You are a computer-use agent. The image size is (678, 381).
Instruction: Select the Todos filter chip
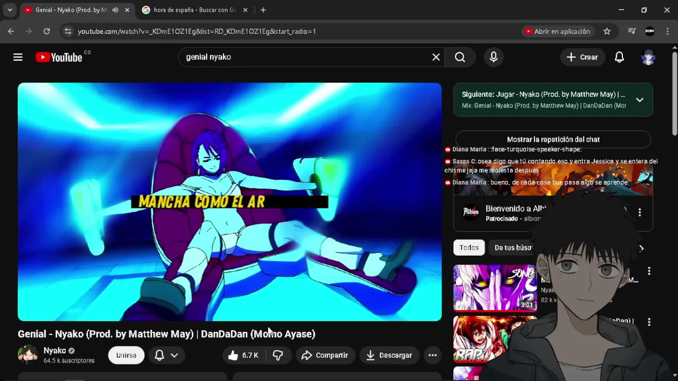coord(469,248)
